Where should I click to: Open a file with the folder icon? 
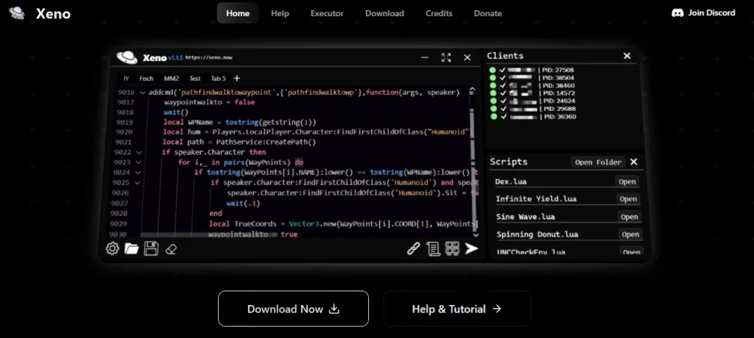click(131, 248)
